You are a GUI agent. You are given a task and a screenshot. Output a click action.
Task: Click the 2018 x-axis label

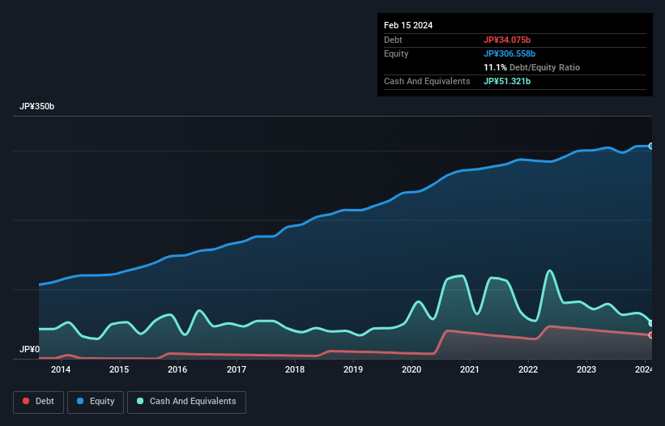pos(295,369)
